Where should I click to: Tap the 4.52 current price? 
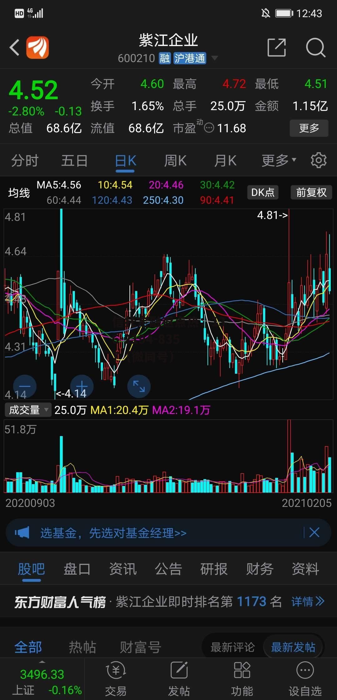(33, 90)
